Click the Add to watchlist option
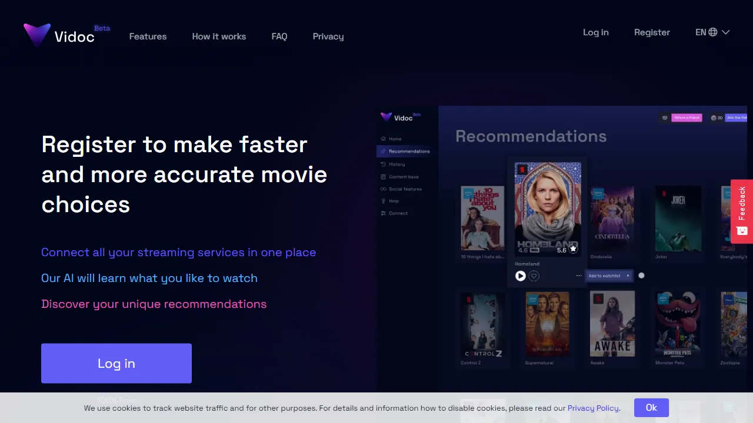Screen dimensions: 753x423 click(609, 276)
